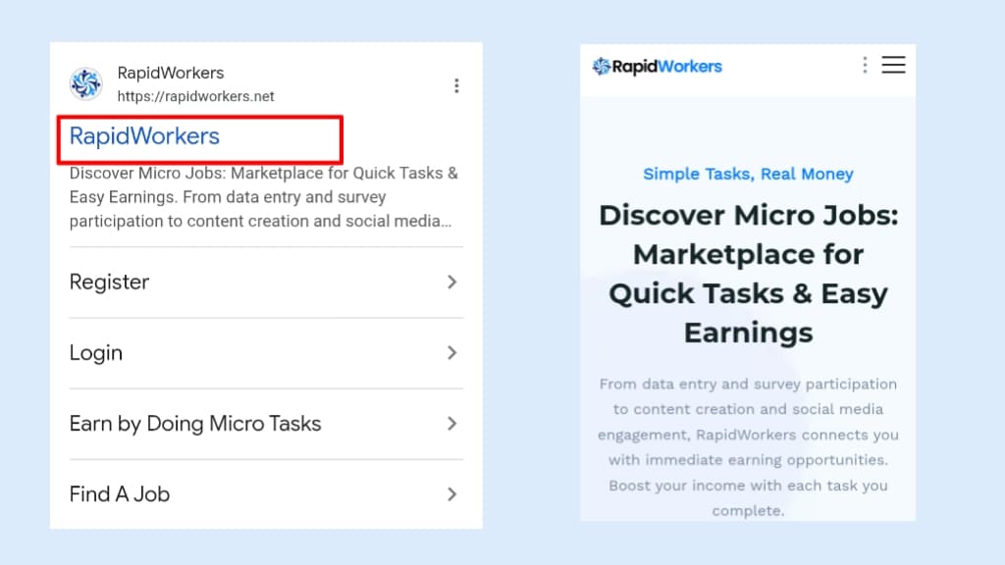Select the Login sitelink
Image resolution: width=1005 pixels, height=565 pixels.
(x=96, y=353)
